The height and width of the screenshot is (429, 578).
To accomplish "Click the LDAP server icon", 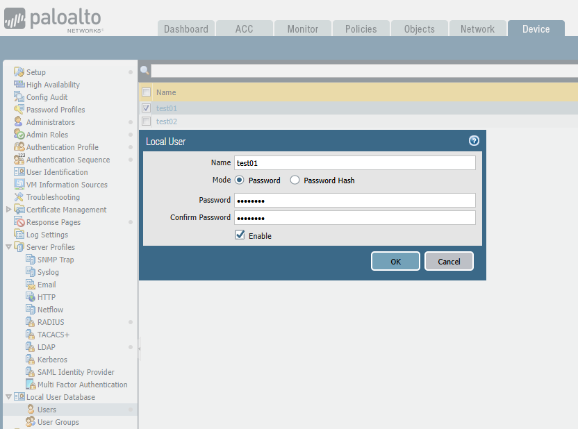I will (31, 347).
